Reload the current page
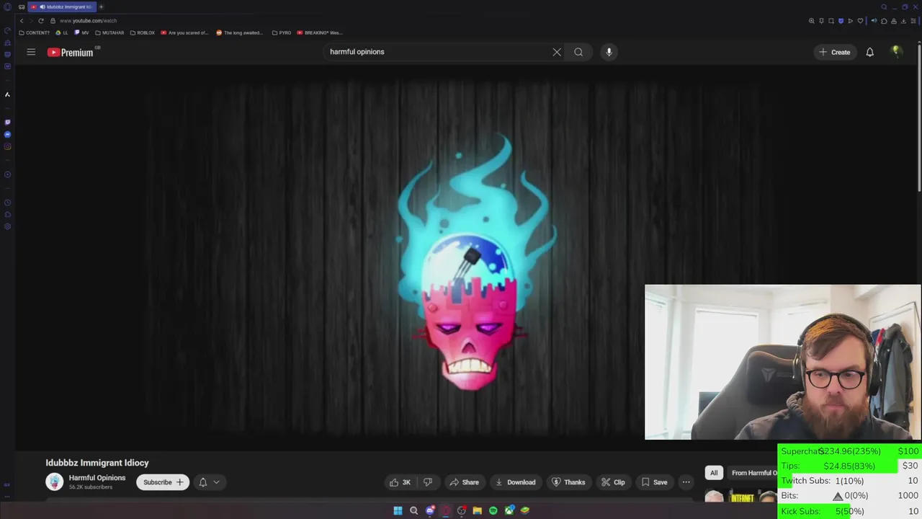The image size is (922, 519). [41, 21]
